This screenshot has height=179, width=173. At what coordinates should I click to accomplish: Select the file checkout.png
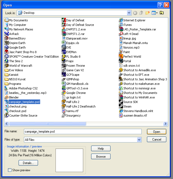(x=15, y=106)
